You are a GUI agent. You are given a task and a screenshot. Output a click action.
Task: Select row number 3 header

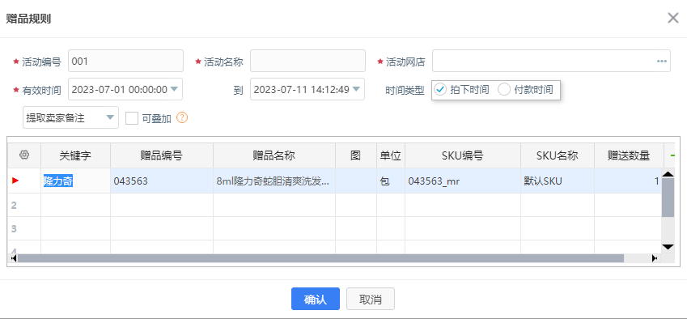(24, 228)
